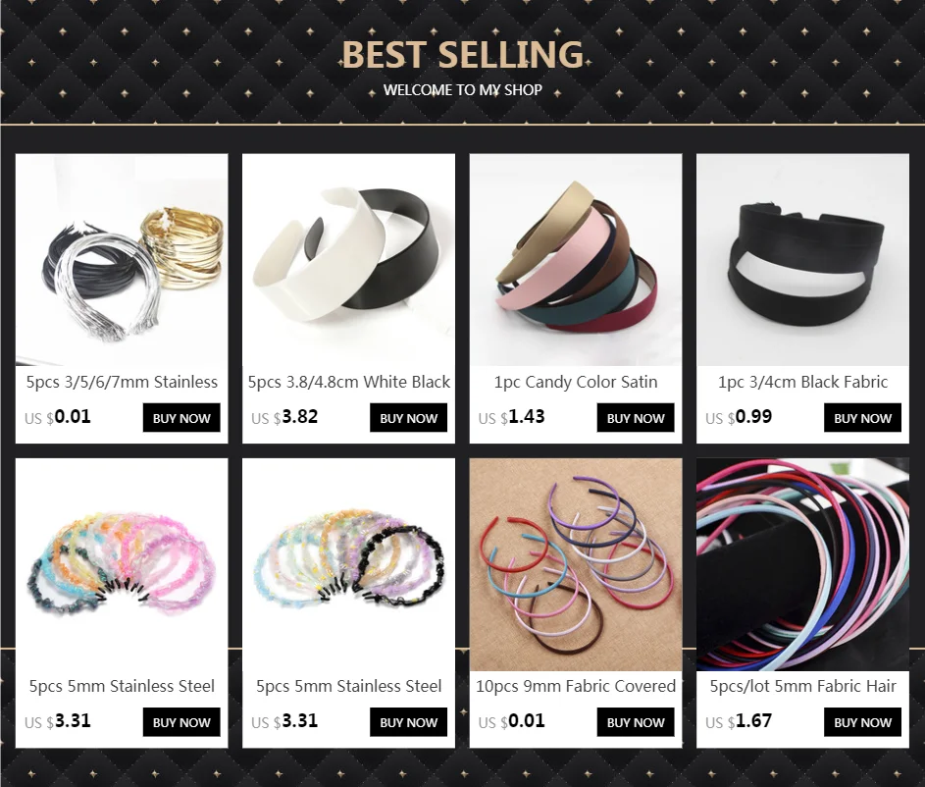
Task: View the black fabric headband photo
Action: point(803,260)
